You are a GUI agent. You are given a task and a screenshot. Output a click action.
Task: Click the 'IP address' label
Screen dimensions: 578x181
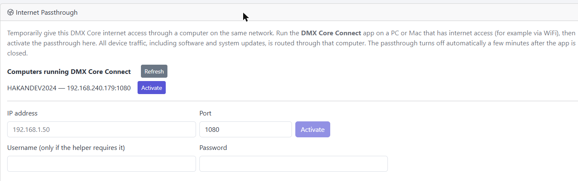pyautogui.click(x=22, y=113)
